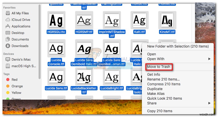Click Compress 210 Items
Screen dimensions: 218x117
(164, 84)
